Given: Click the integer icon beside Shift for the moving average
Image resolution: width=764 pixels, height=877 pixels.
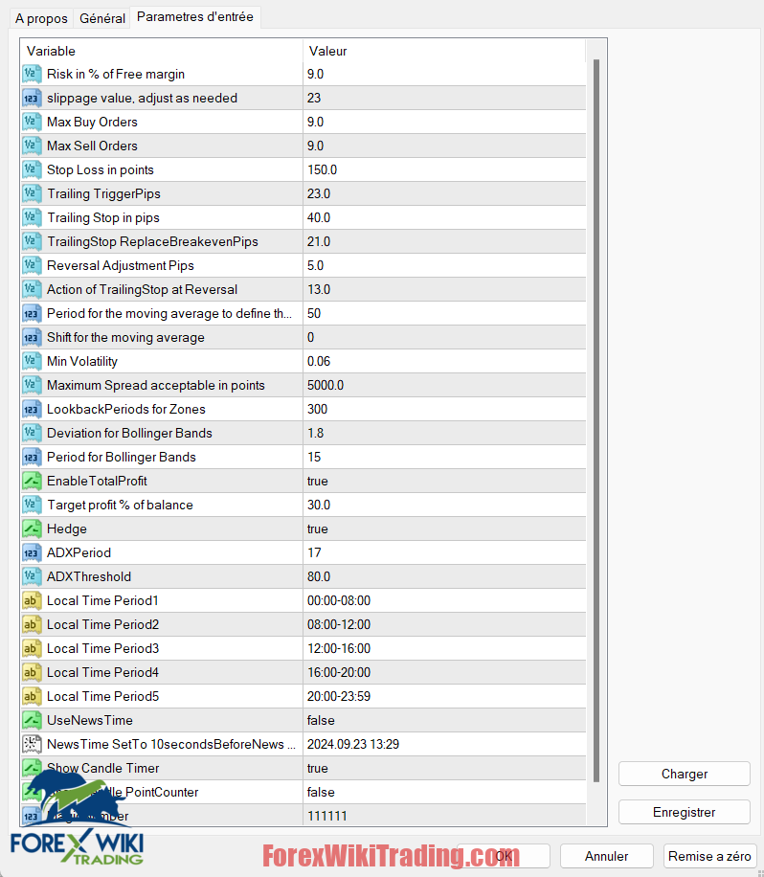Looking at the screenshot, I should (x=32, y=337).
